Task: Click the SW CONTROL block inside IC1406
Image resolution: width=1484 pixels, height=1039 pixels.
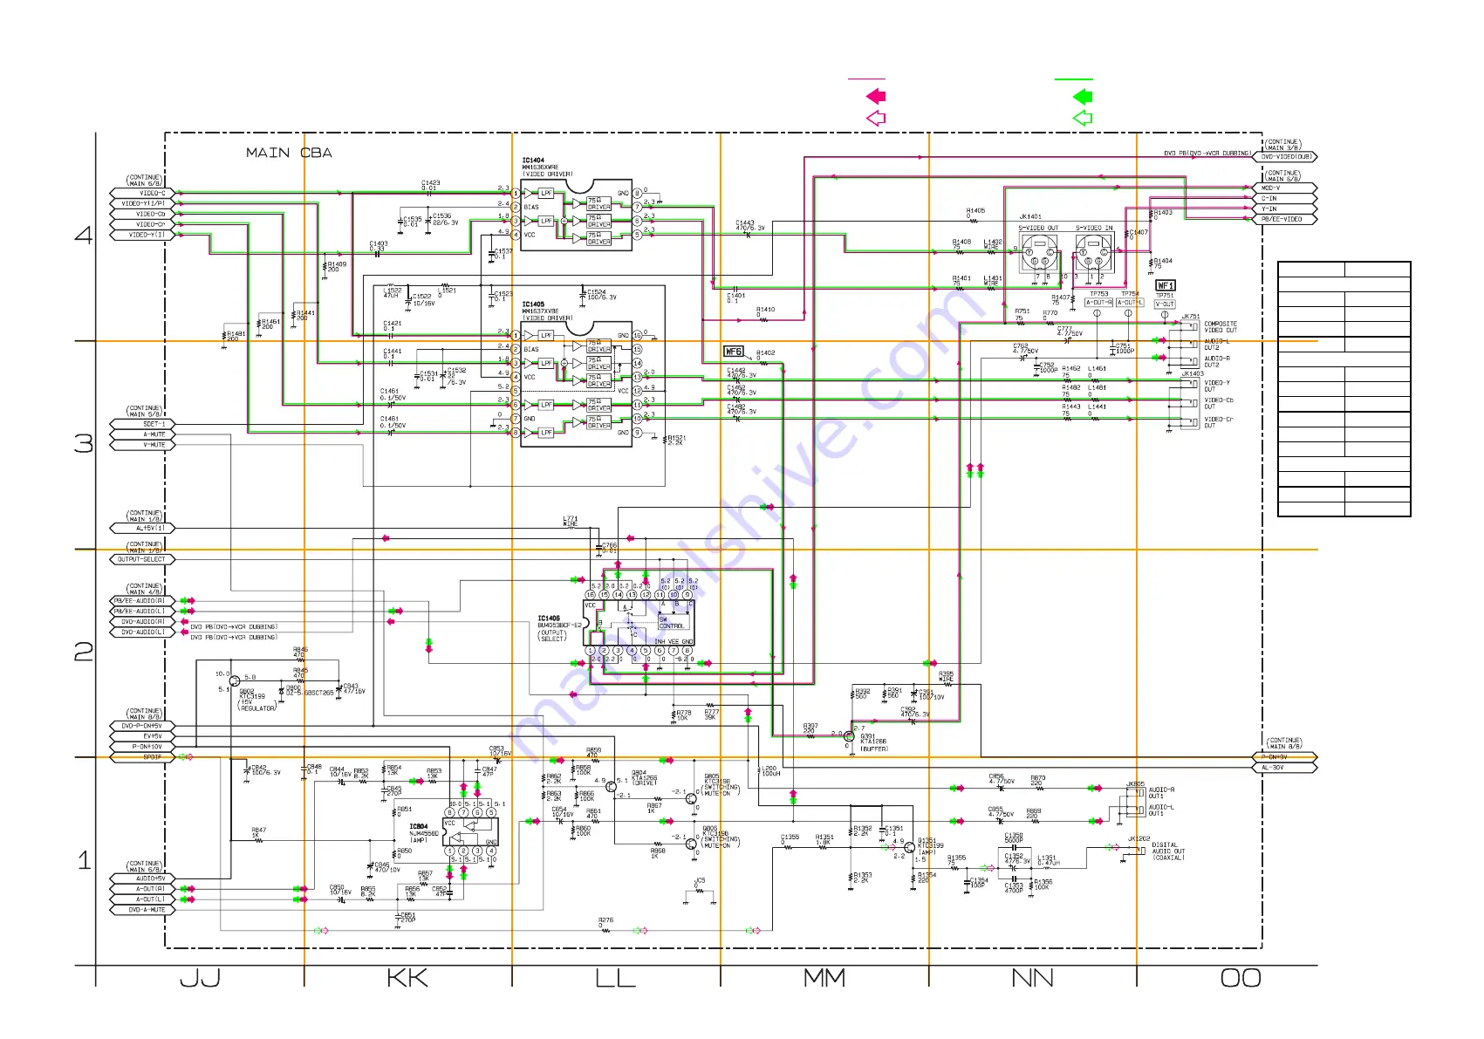Action: click(672, 623)
